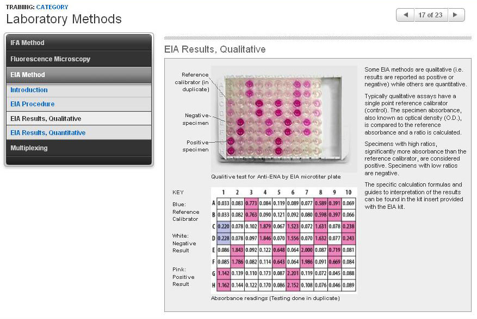Select blue calibrator cell 0.220
Screen dimensions: 477x319
[224, 225]
